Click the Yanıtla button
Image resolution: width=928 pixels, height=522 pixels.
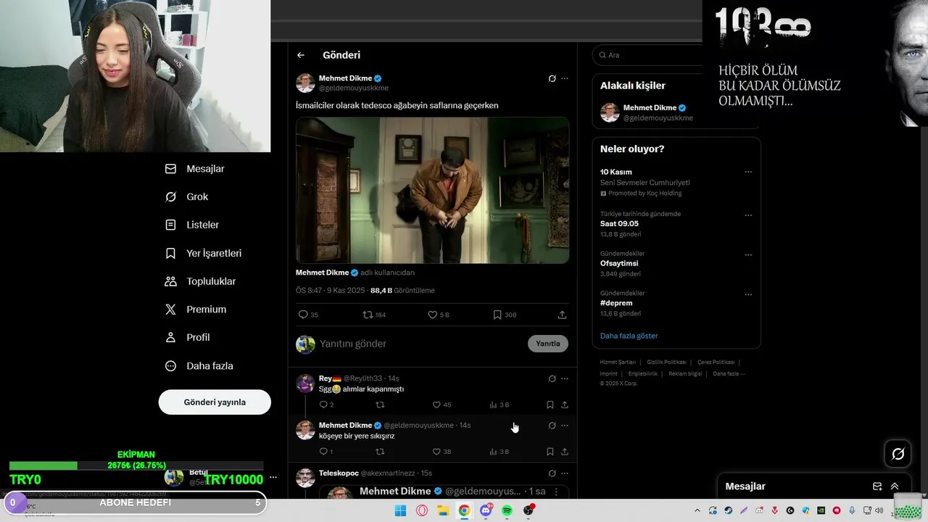[x=548, y=344]
